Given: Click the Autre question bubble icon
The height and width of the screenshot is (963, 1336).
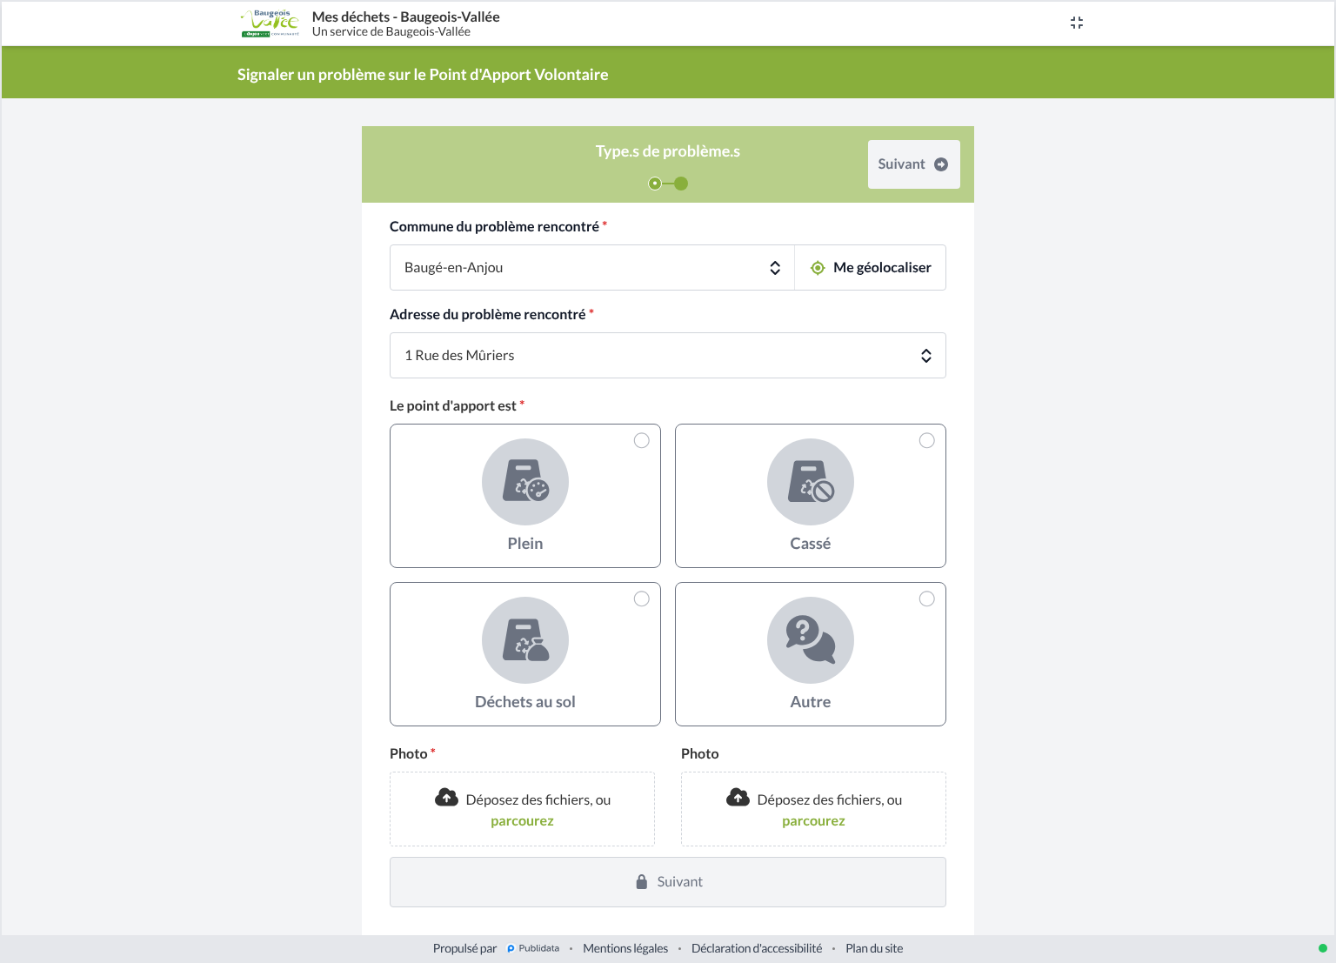Looking at the screenshot, I should (x=811, y=640).
